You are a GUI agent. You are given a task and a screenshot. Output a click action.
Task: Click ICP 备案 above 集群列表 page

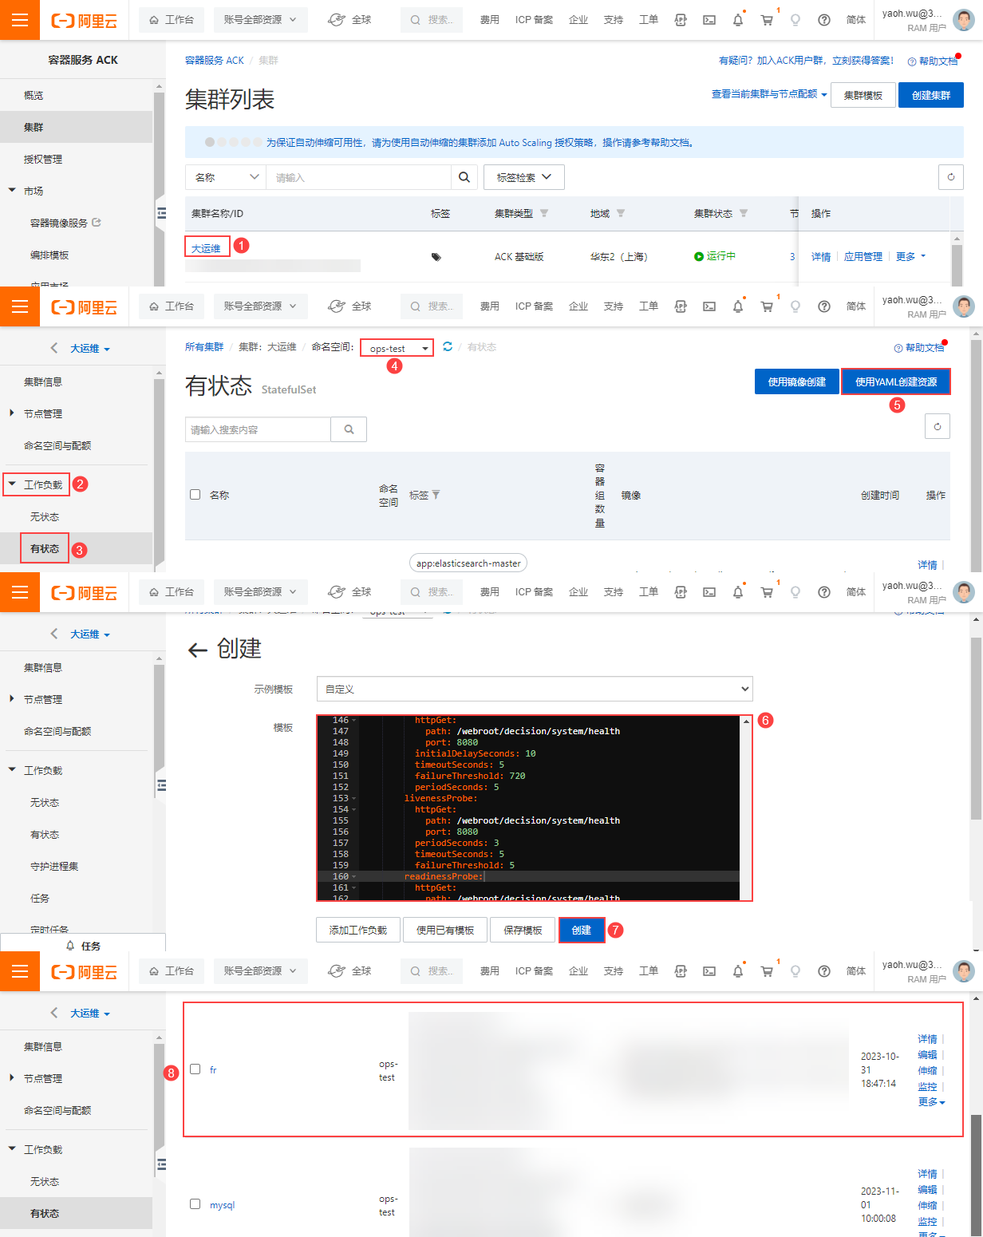(534, 20)
